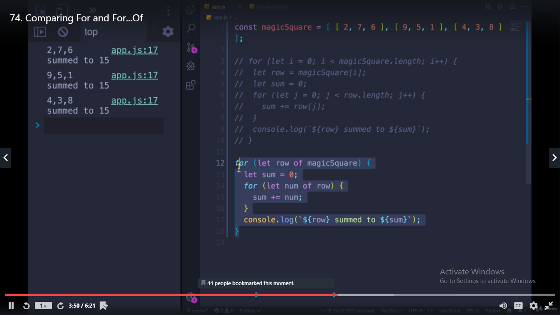Clear the DevTools console with the block icon
560x315 pixels.
point(63,32)
